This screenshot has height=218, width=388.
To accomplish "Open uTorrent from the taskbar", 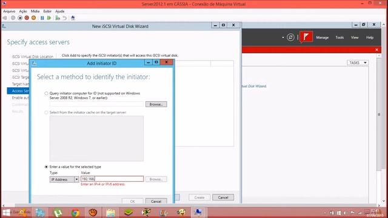I will click(58, 213).
